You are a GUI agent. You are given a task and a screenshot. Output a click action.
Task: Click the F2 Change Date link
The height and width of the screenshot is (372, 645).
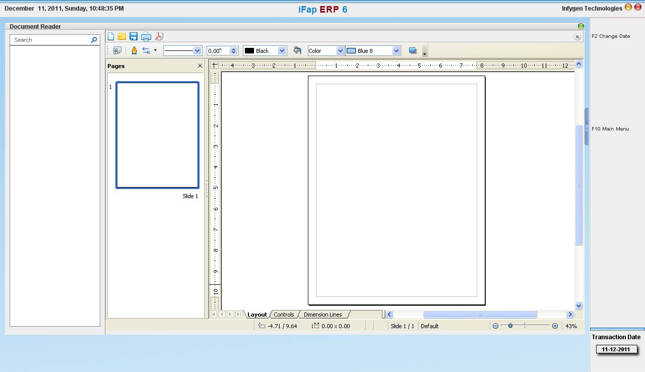coord(611,36)
